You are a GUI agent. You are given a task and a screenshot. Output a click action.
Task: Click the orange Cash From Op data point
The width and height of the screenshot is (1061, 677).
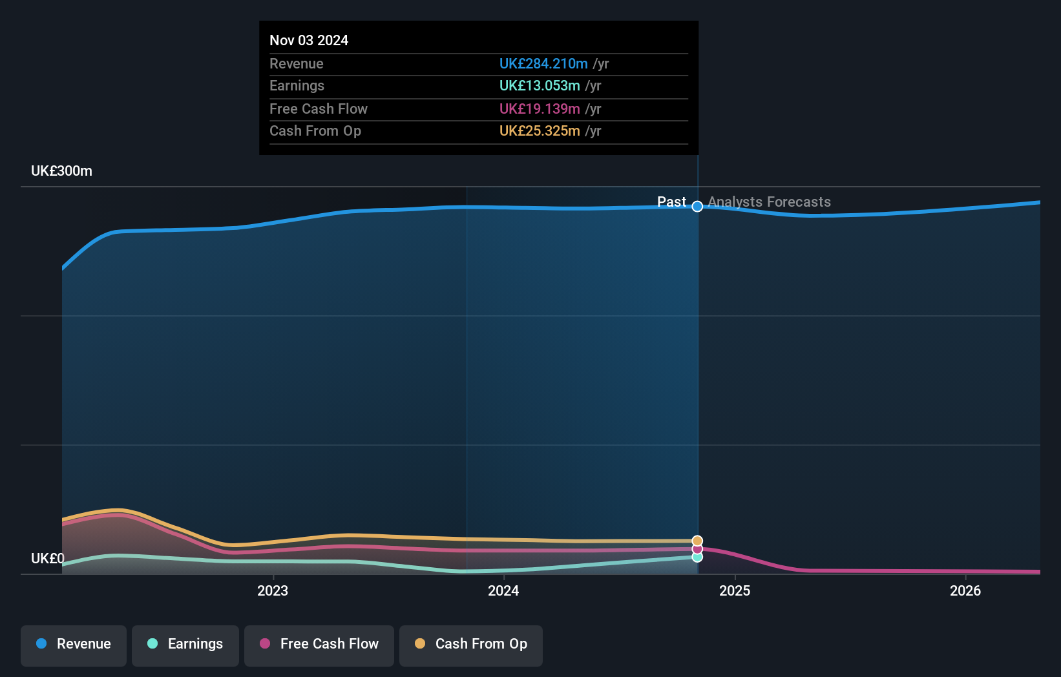(697, 541)
